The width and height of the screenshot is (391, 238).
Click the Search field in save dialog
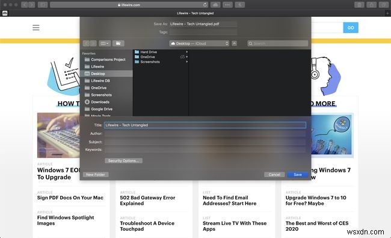click(277, 43)
